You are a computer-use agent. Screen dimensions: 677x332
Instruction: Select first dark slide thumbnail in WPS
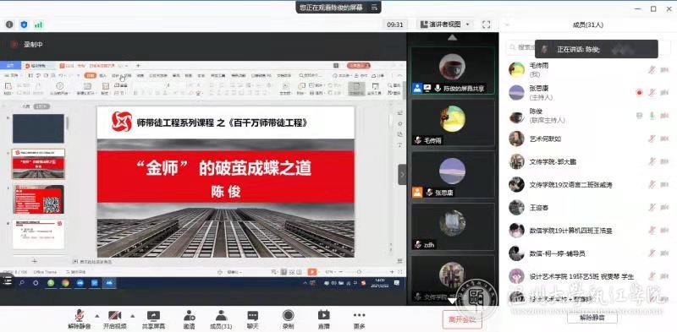point(38,128)
